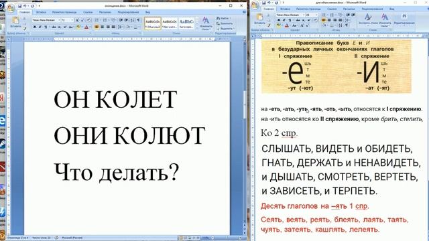Viewport: 429px width, 241px height.
Task: Redo action in left Word window
Action: click(x=32, y=6)
